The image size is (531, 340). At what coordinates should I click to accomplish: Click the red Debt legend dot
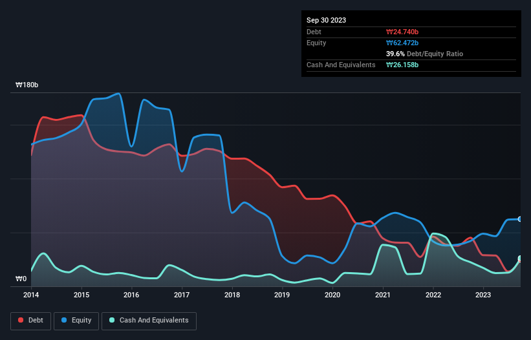(x=21, y=320)
